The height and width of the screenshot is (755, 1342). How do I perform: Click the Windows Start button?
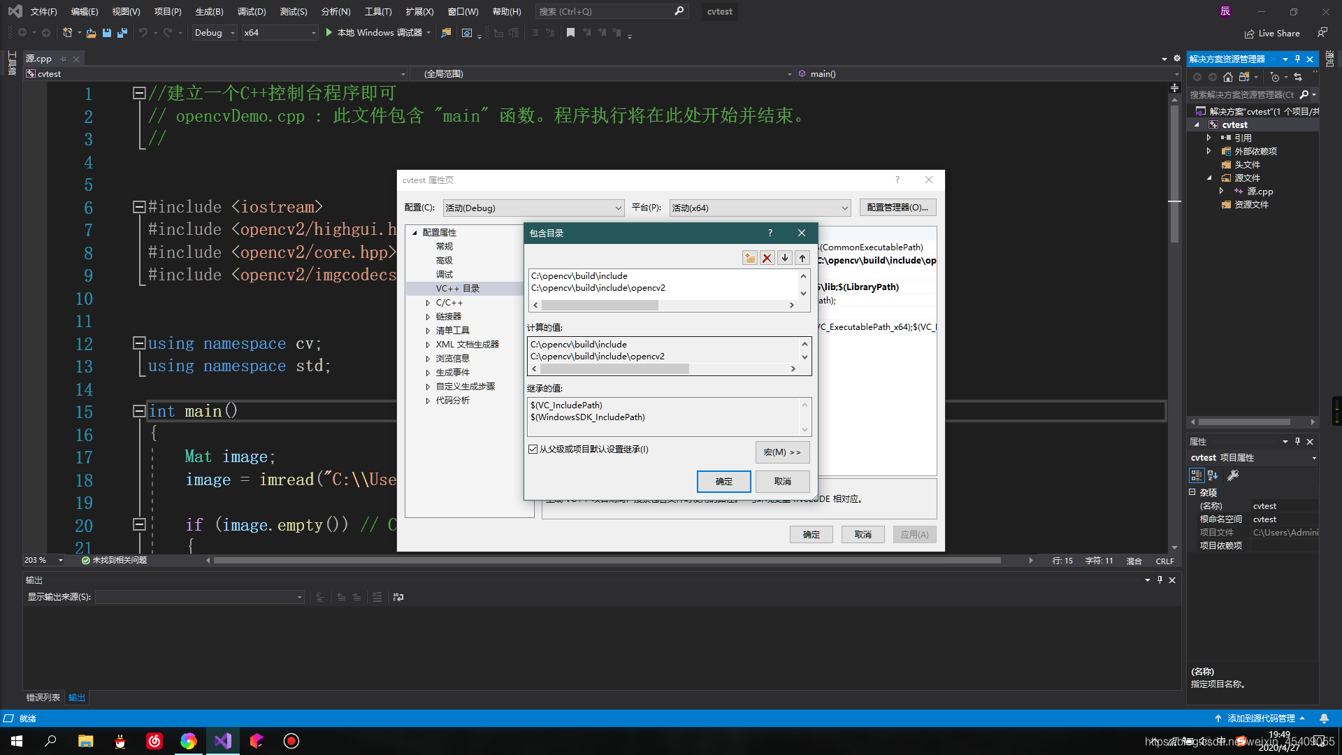17,741
